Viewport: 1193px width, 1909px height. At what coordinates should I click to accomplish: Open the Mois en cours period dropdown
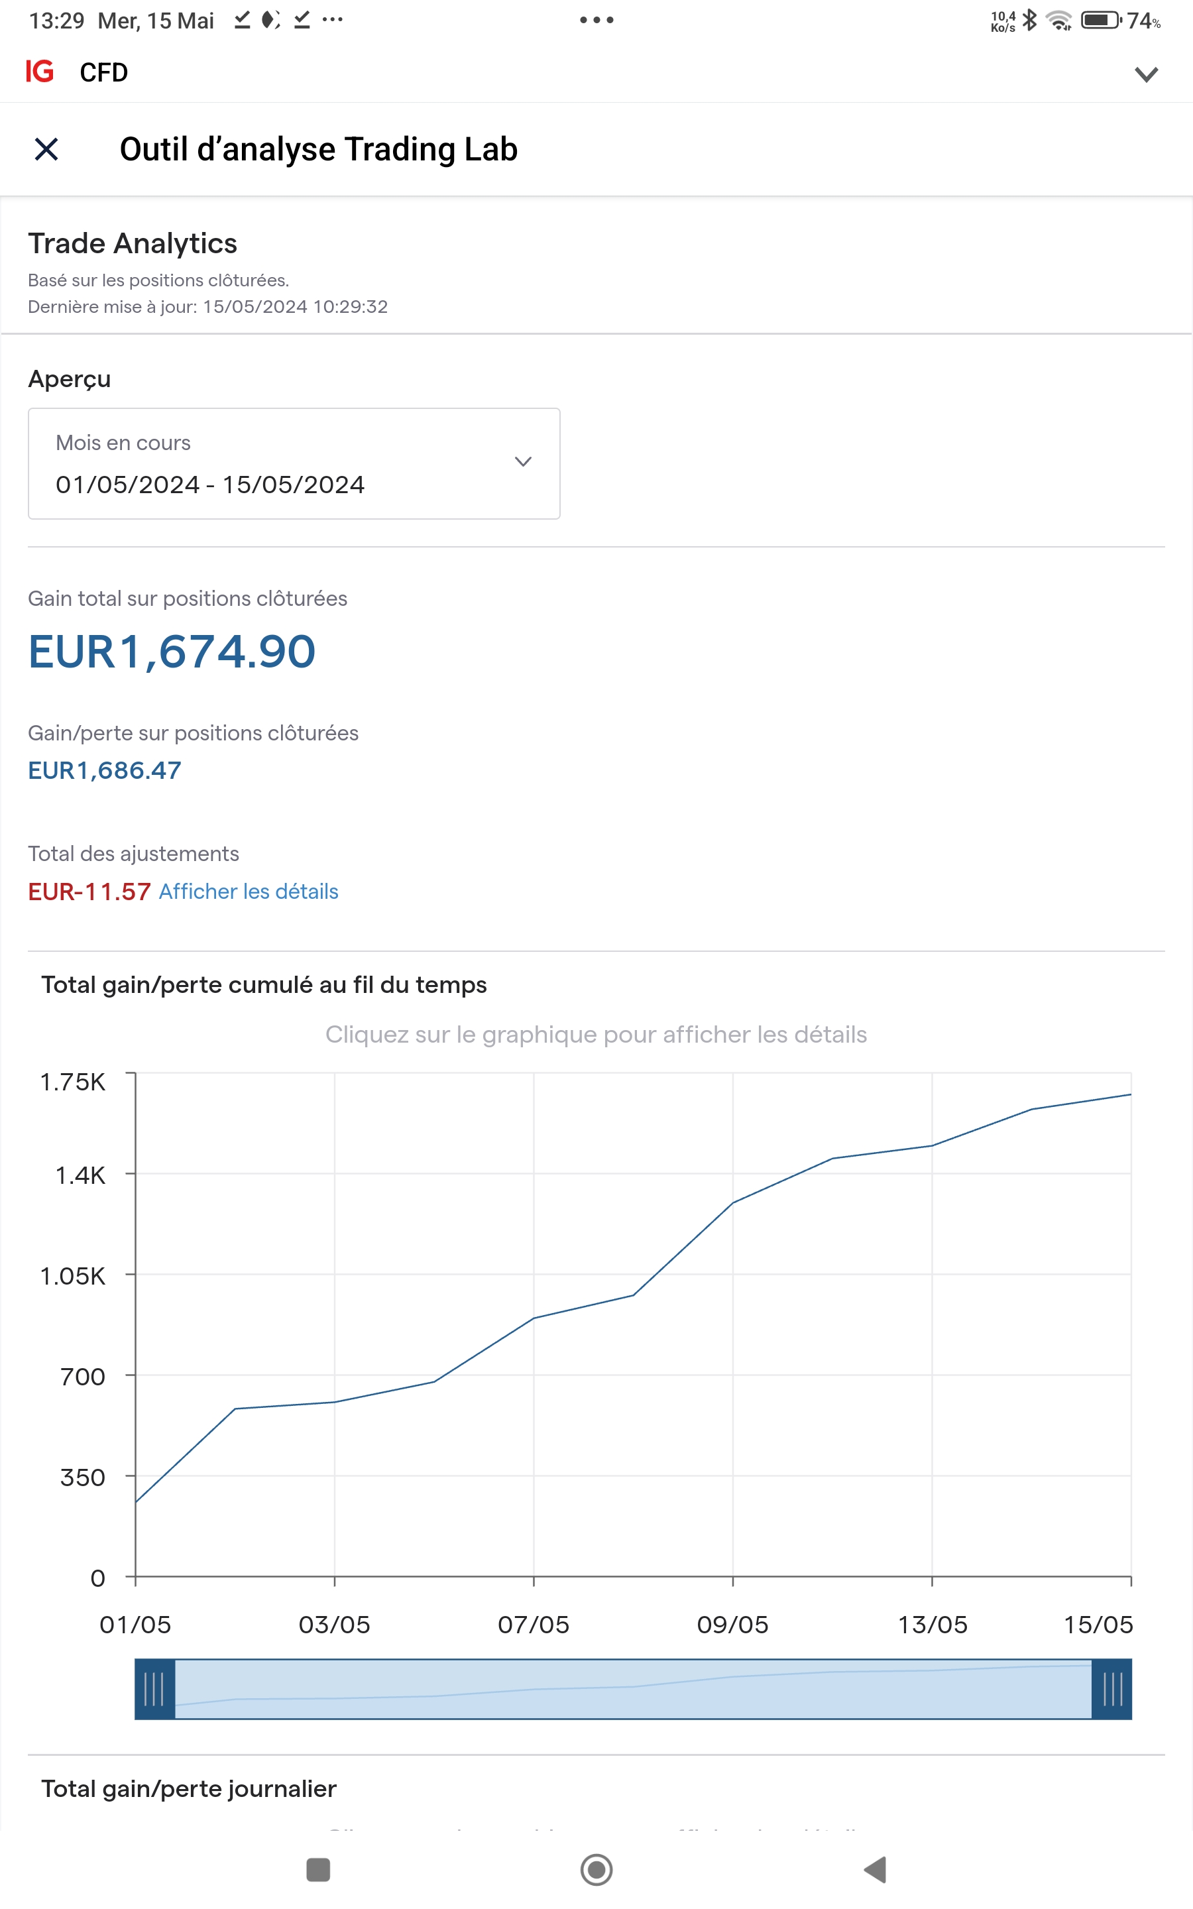(x=294, y=464)
